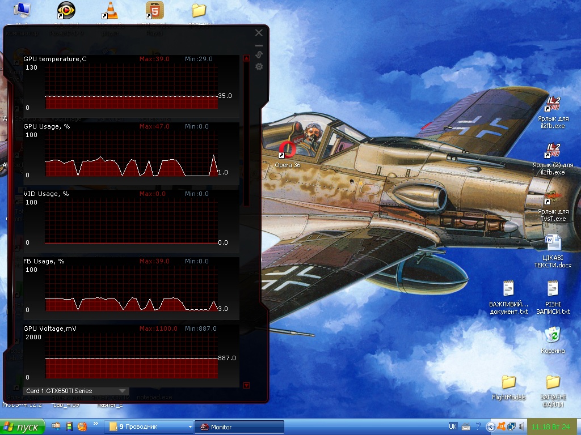Click the 'FB Usage, %' label
The image size is (581, 435).
[44, 261]
